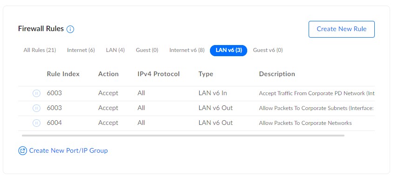Switch to Internet v6 (8) tab
This screenshot has width=405, height=182.
click(x=187, y=50)
